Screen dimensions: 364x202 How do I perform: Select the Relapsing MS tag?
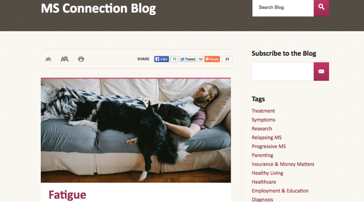[x=267, y=138]
